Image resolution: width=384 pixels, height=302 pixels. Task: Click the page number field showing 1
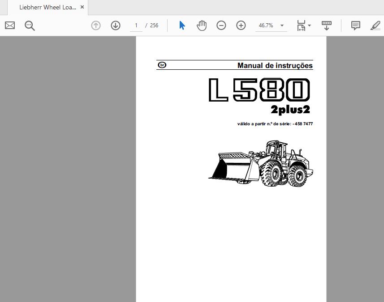click(136, 26)
